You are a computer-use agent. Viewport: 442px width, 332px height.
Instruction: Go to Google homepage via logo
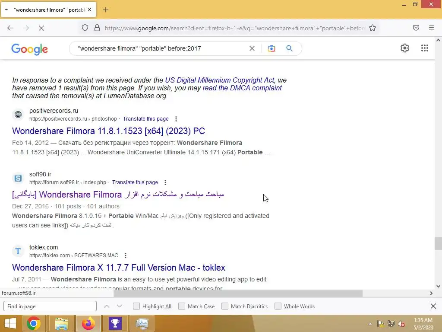[30, 49]
